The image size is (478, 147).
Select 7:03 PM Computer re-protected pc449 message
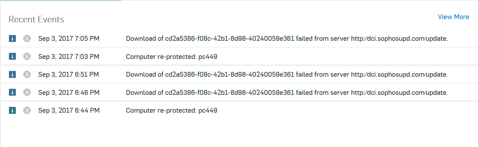tap(172, 57)
